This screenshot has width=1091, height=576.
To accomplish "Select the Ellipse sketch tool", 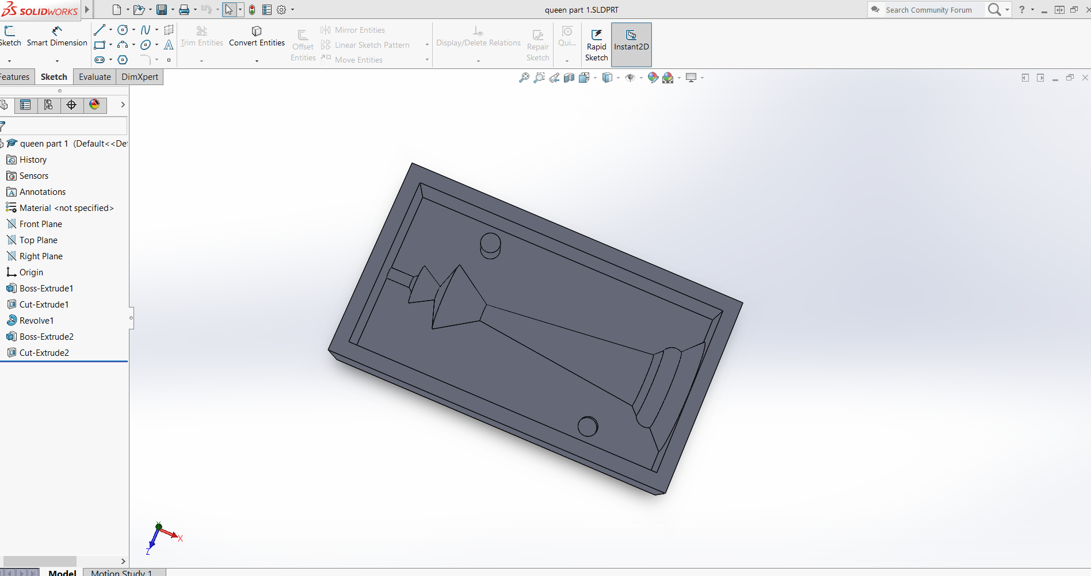I will pyautogui.click(x=146, y=45).
